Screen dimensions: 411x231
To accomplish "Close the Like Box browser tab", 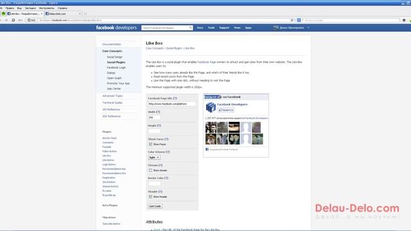I will pos(41,13).
